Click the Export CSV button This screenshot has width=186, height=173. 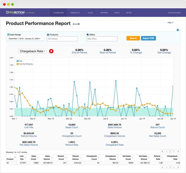click(x=149, y=38)
